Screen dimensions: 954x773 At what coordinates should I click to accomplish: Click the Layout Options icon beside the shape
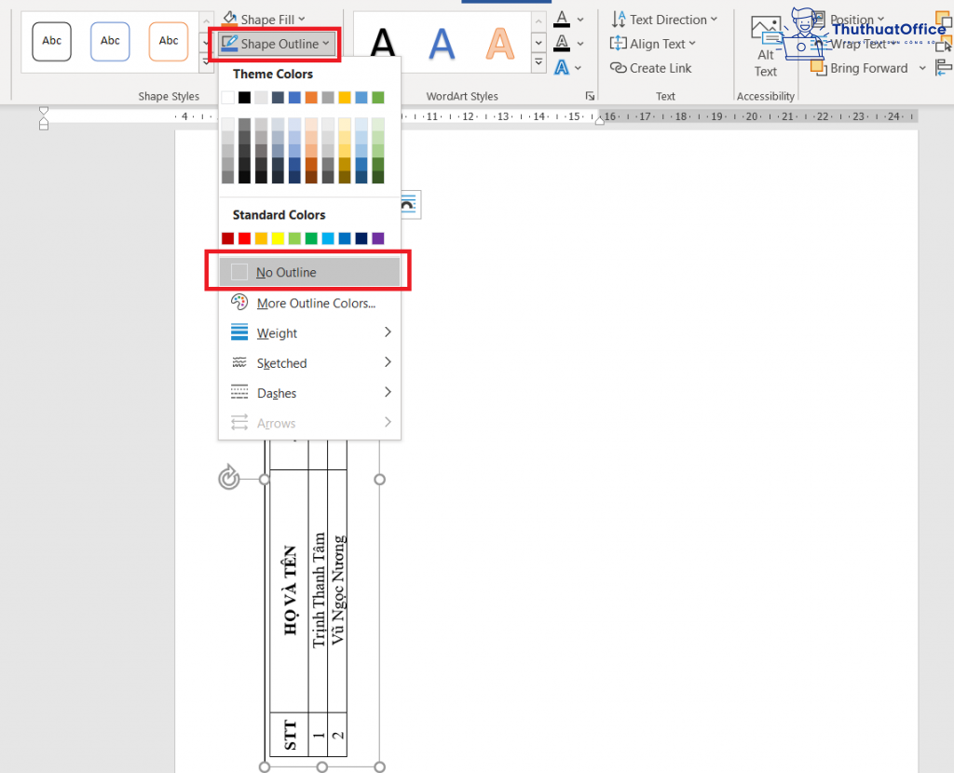(409, 205)
